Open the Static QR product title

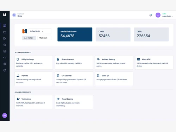[106, 76]
